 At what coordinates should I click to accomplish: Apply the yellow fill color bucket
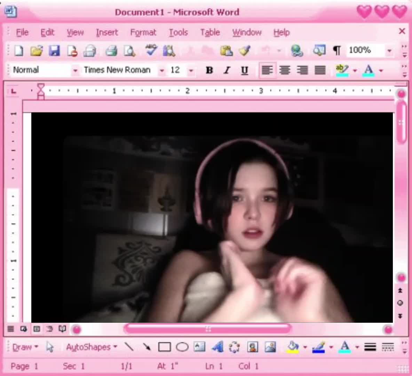[293, 347]
